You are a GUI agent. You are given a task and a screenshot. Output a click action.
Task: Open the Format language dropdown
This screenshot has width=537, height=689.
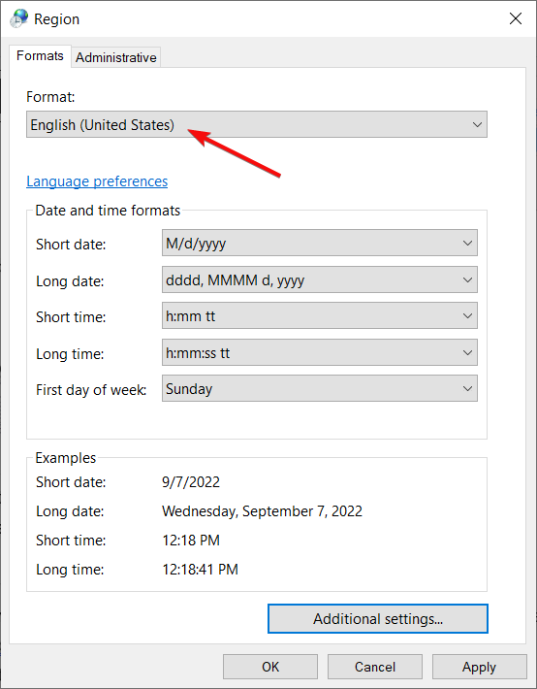257,125
